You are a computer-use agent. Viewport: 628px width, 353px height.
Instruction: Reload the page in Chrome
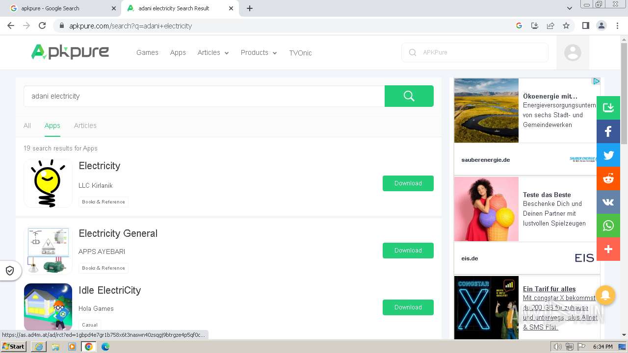[x=42, y=25]
